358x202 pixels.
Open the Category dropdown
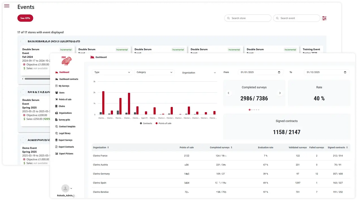click(154, 72)
